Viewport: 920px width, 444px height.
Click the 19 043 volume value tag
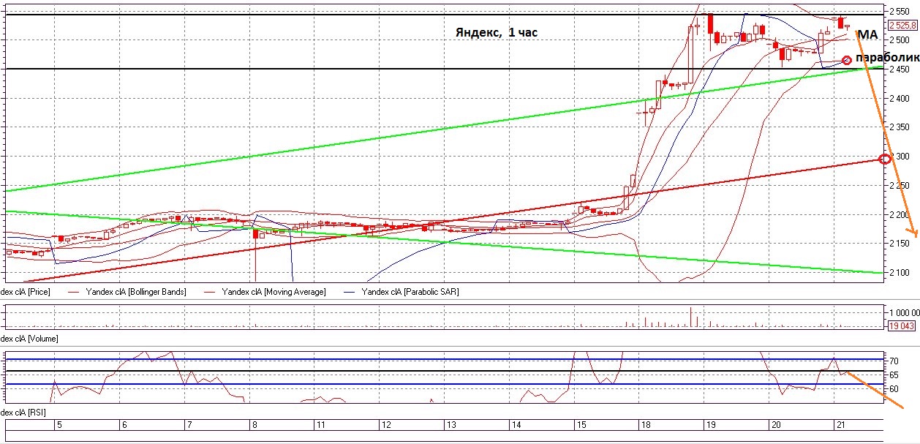coord(902,326)
